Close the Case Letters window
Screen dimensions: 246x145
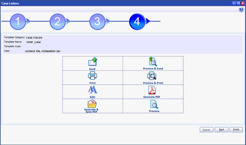click(x=243, y=3)
